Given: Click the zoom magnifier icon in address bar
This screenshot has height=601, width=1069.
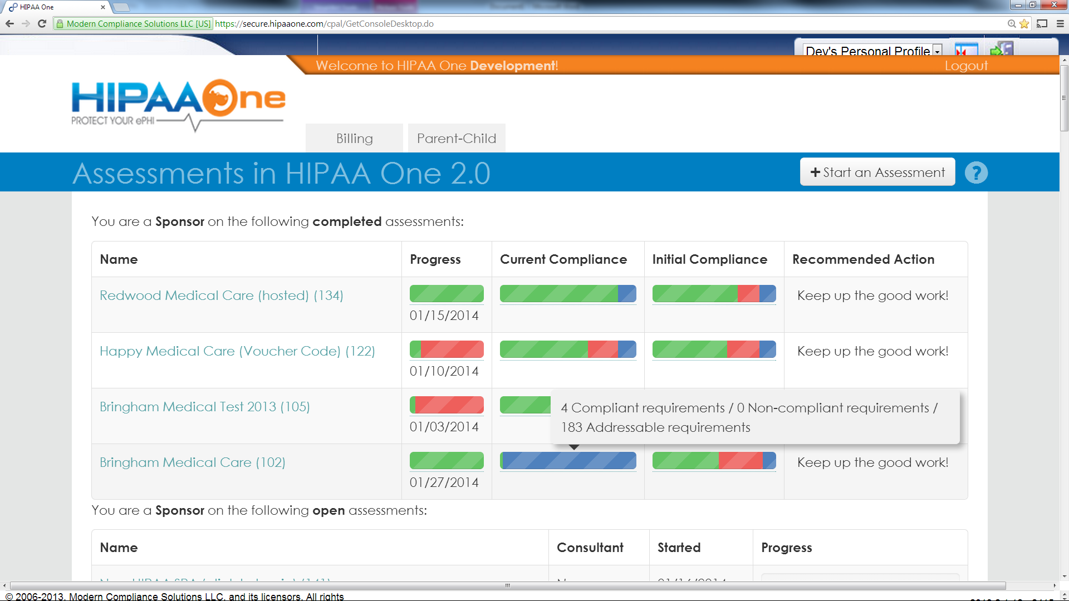Looking at the screenshot, I should tap(1012, 23).
